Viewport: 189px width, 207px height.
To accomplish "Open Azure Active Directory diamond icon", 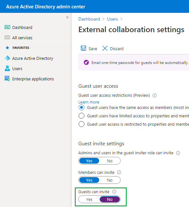I will point(7,58).
